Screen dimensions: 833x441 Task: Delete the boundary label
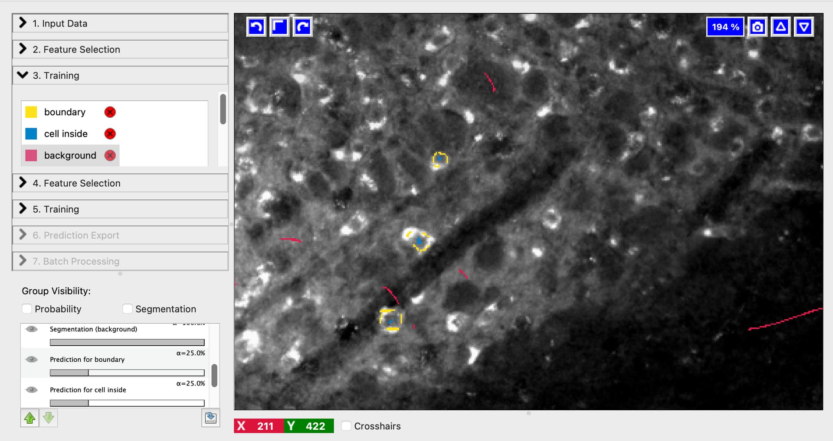click(110, 112)
